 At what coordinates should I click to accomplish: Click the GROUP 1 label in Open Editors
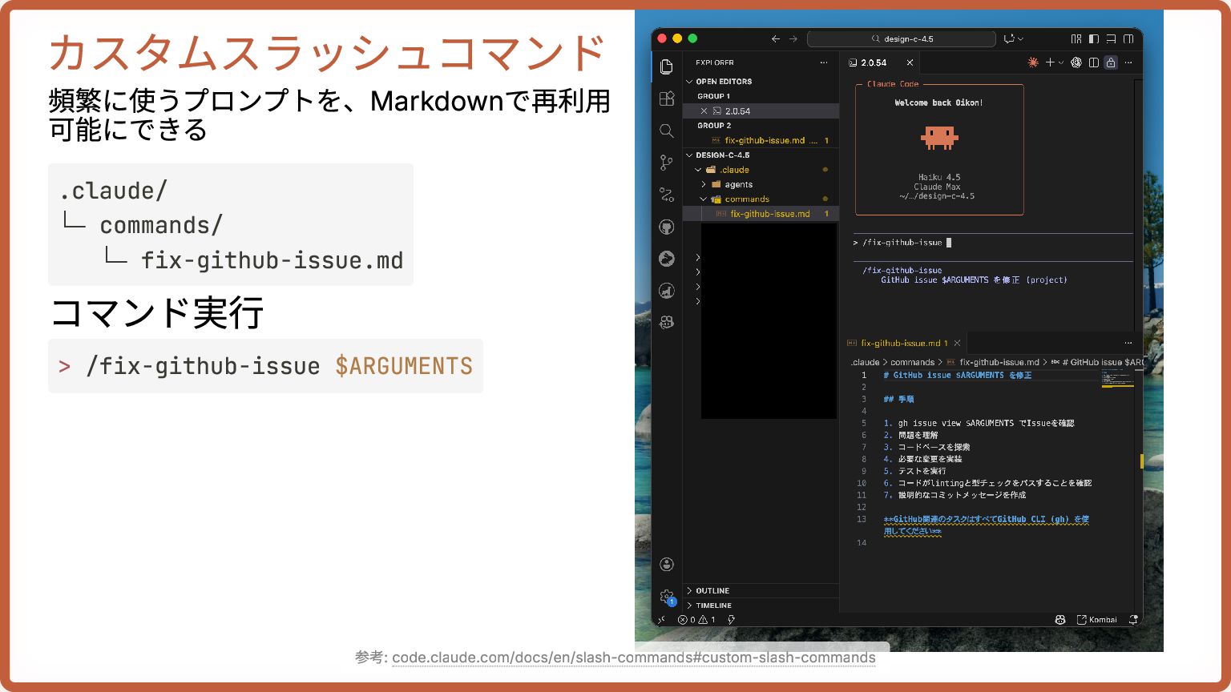point(713,96)
